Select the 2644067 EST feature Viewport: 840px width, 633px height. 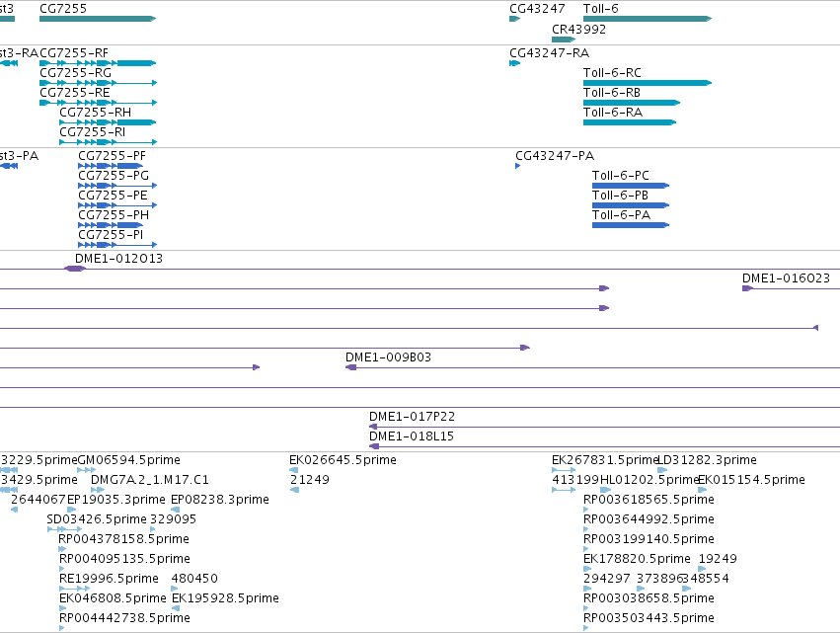click(x=15, y=510)
